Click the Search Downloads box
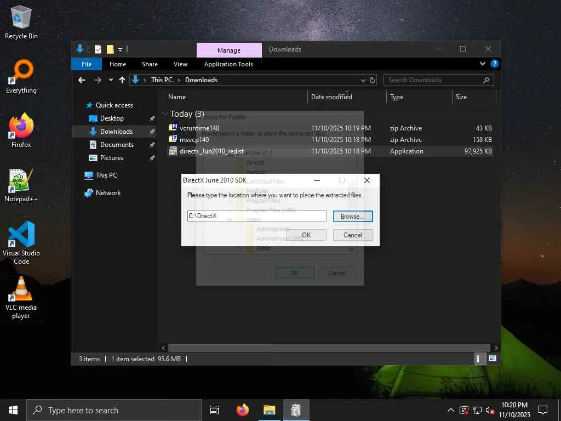This screenshot has width=561, height=421. click(439, 80)
